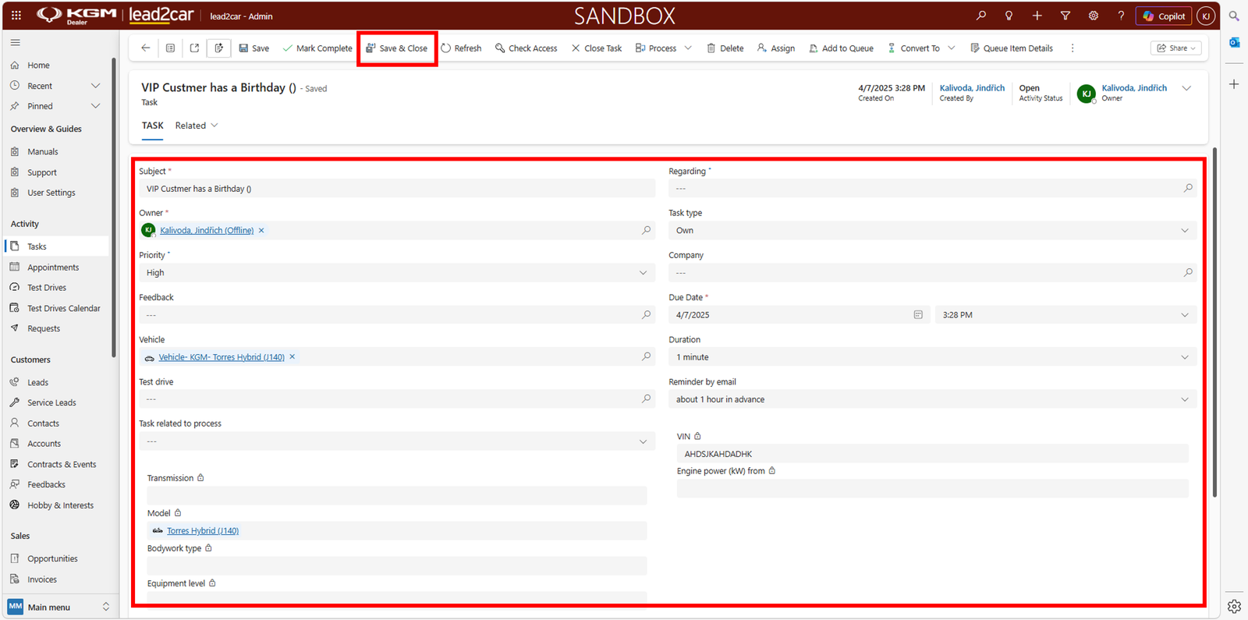The height and width of the screenshot is (620, 1248).
Task: Expand the header details chevron
Action: (1186, 88)
